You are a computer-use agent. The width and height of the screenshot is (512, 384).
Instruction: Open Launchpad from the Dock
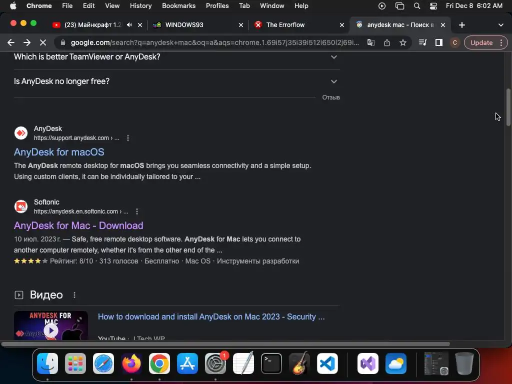pyautogui.click(x=75, y=363)
